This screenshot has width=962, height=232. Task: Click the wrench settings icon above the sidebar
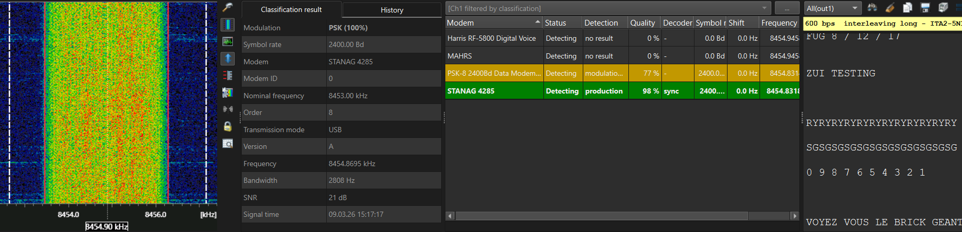(x=228, y=7)
